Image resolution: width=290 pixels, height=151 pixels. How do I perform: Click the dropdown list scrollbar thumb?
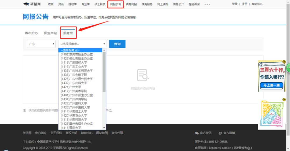point(104,72)
